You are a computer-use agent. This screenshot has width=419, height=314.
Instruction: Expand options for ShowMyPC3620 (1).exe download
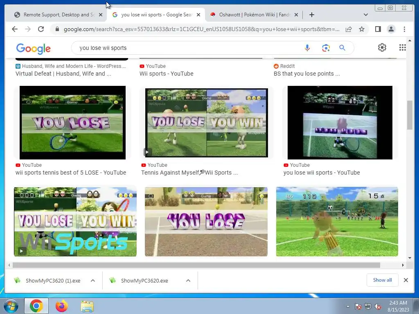click(93, 280)
